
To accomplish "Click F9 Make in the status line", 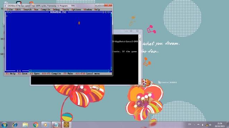I will 68,74.
